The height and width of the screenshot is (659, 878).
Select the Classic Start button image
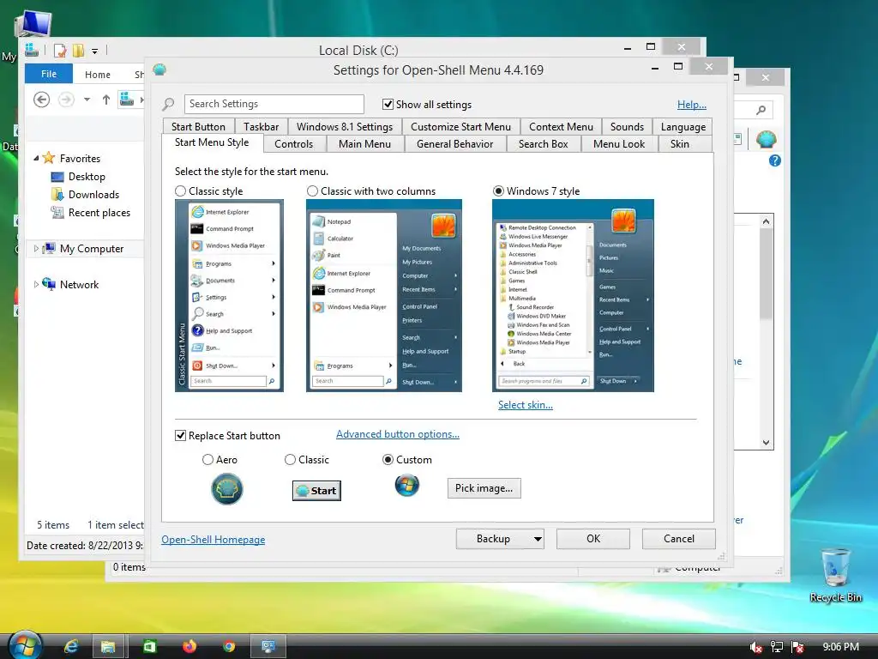coord(316,491)
